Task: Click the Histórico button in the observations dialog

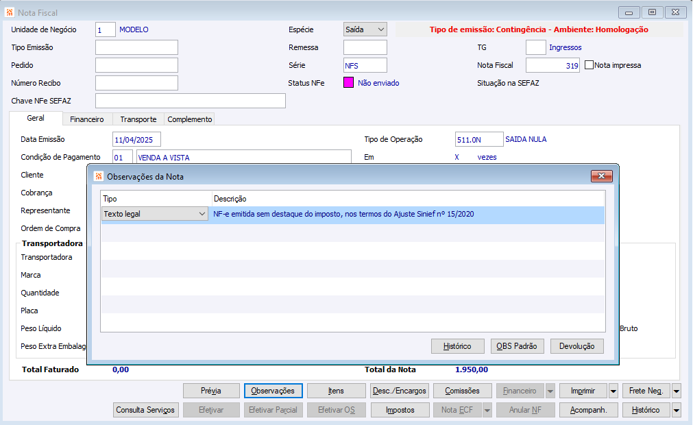Action: pos(457,346)
